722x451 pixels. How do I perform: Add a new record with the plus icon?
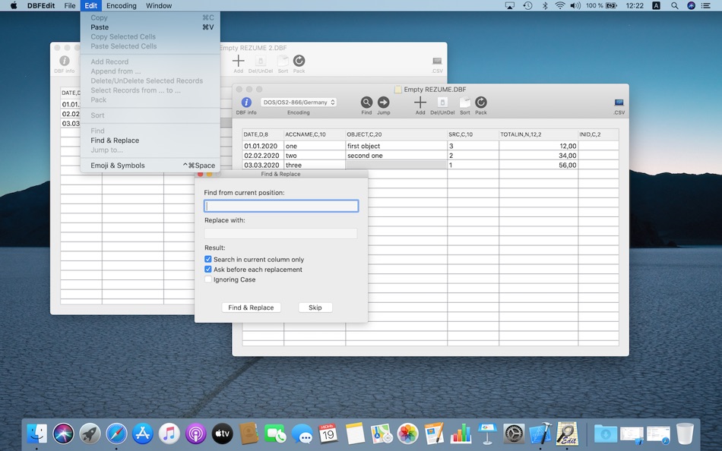[420, 101]
